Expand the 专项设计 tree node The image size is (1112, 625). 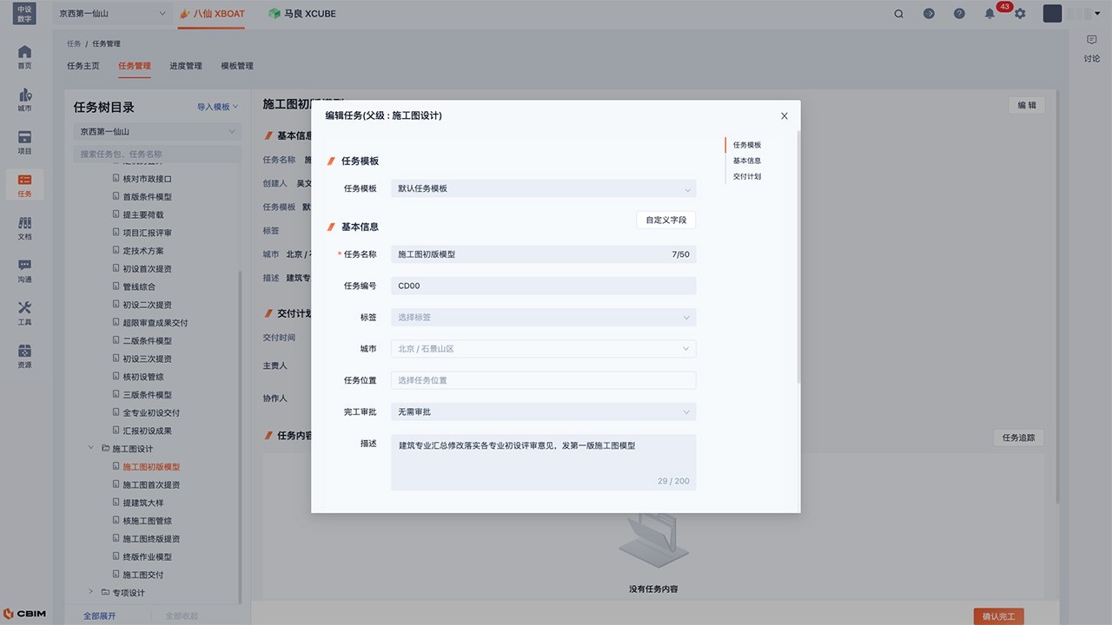coord(90,592)
